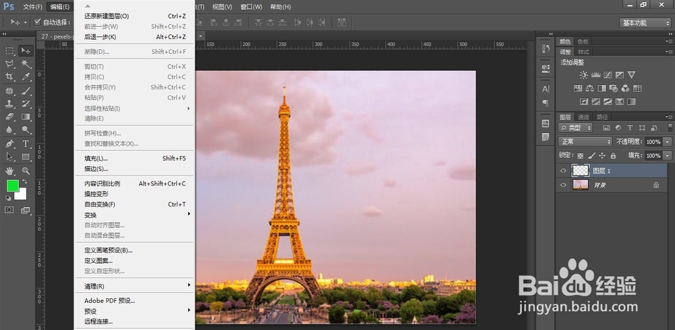Add a Curves adjustment
The image size is (675, 330).
607,75
